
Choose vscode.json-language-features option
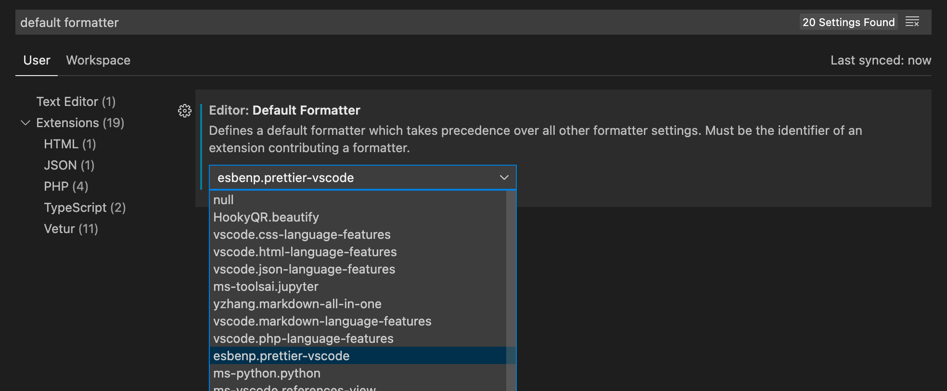[x=358, y=269]
